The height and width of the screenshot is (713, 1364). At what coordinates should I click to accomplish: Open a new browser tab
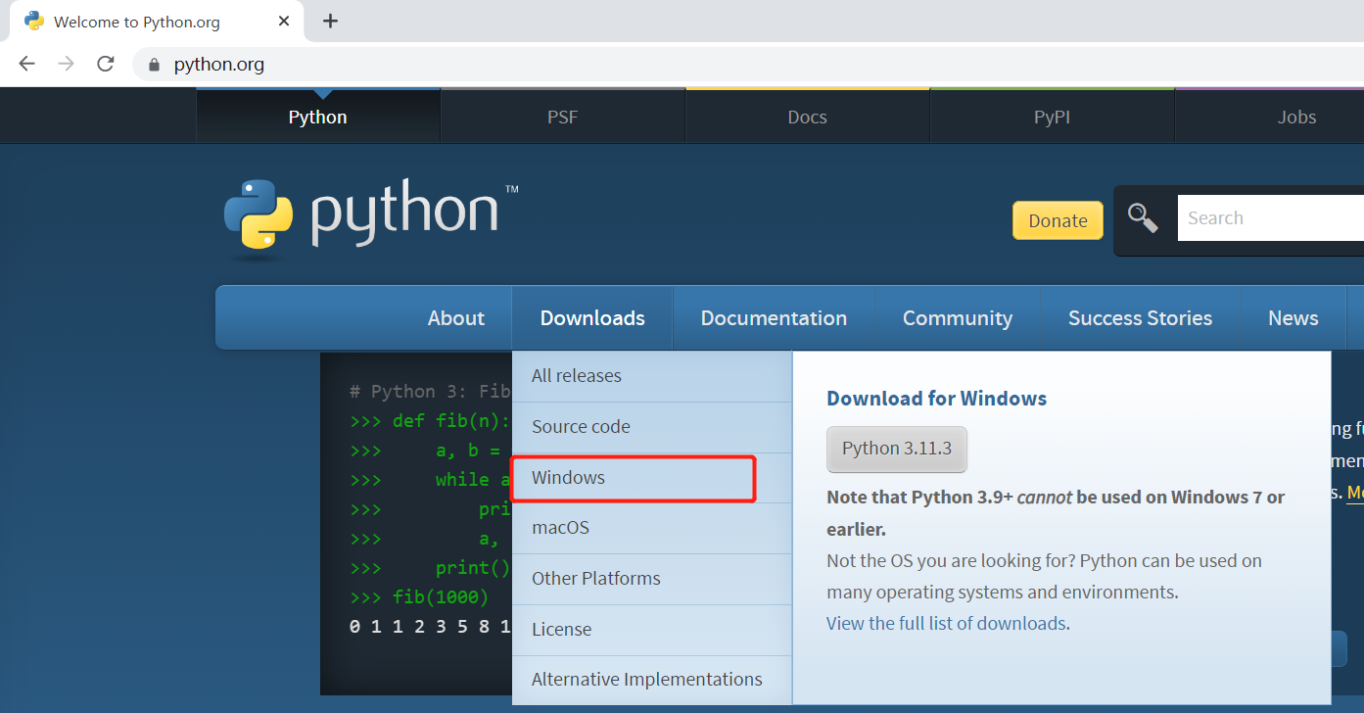click(x=330, y=21)
